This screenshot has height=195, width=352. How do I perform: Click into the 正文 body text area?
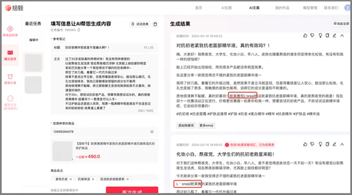[104, 84]
